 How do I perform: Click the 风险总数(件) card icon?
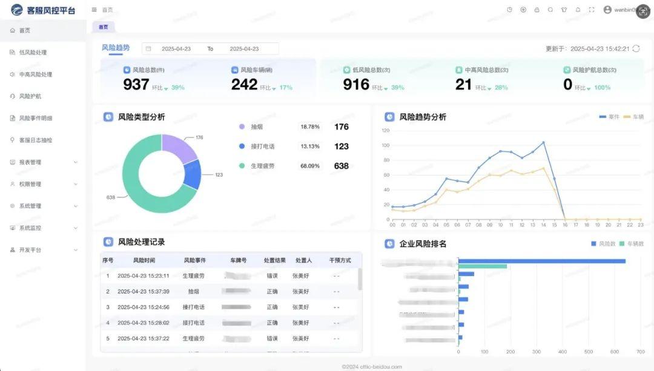(x=127, y=70)
